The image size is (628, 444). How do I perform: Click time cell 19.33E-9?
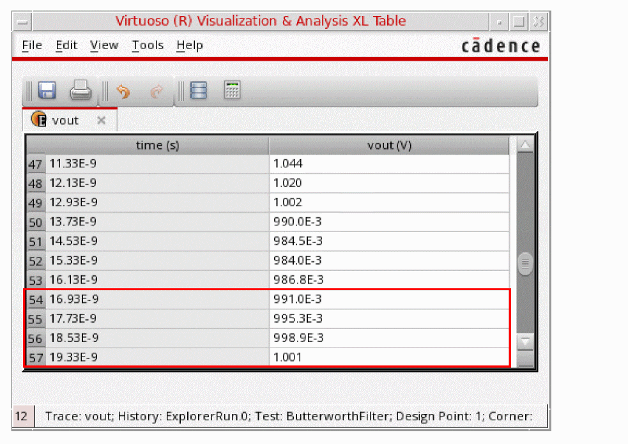click(157, 357)
